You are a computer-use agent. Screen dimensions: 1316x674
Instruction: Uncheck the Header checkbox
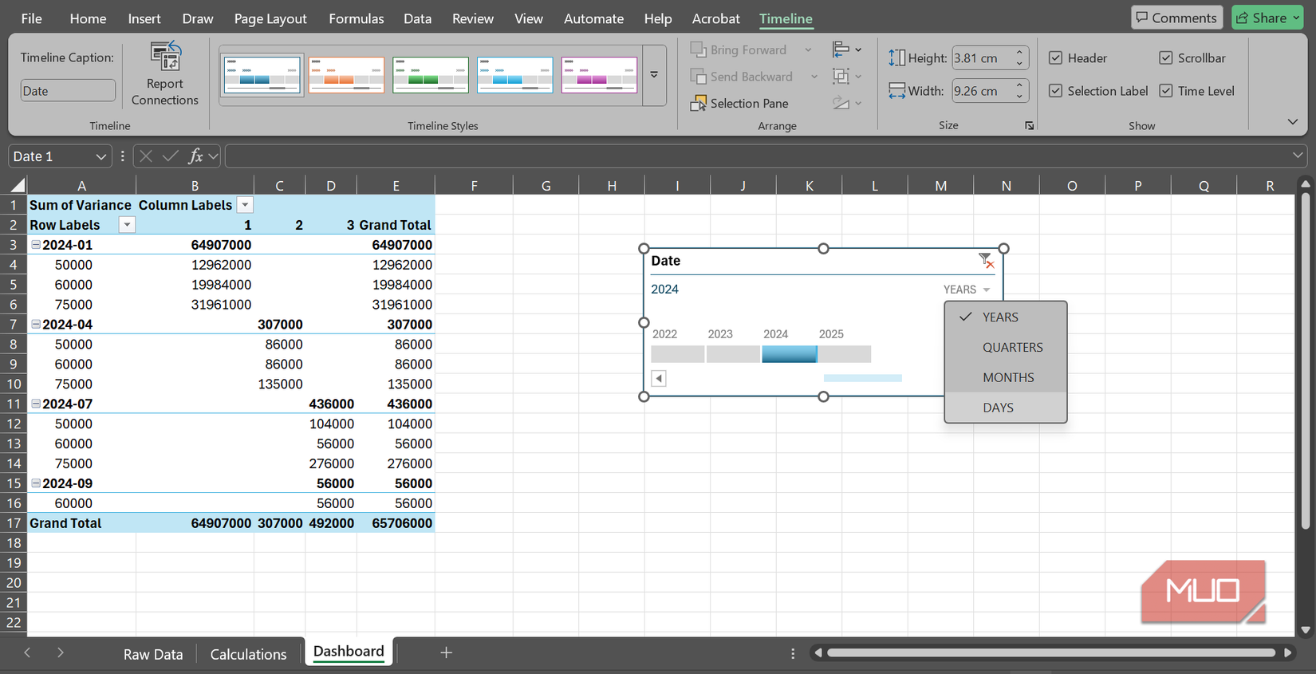1056,58
